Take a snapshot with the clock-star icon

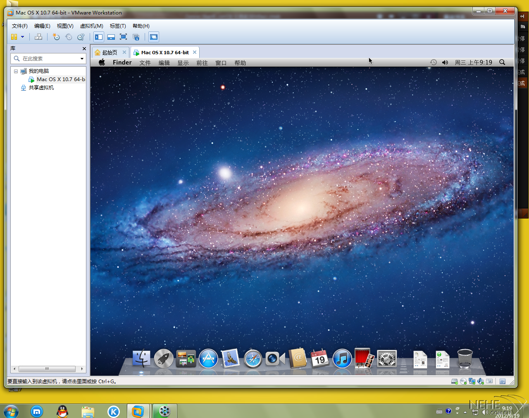(x=56, y=37)
